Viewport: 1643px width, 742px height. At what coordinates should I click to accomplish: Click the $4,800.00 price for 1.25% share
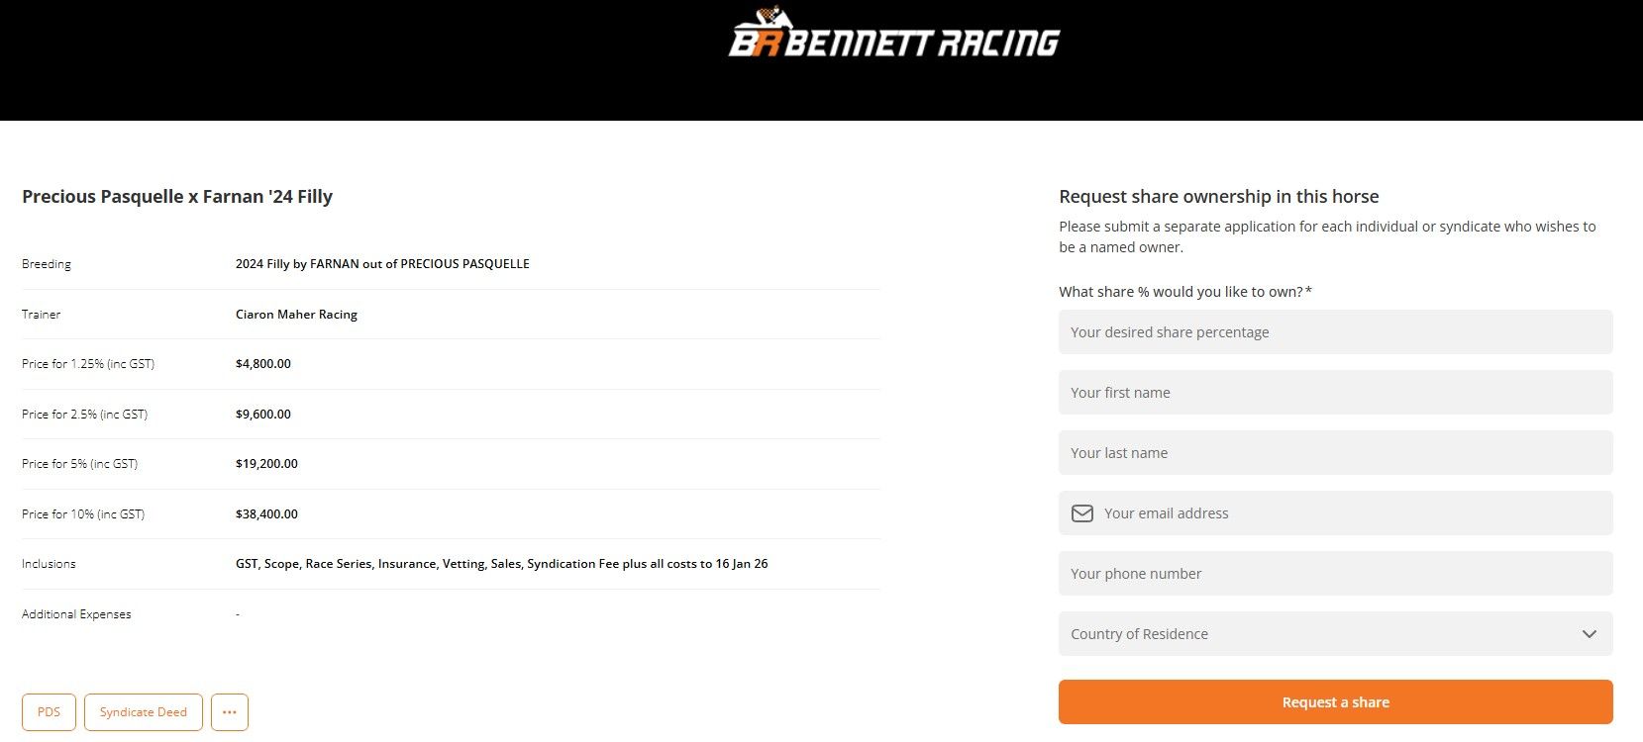point(263,364)
